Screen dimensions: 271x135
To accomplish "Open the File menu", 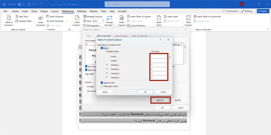I will [x=5, y=11].
